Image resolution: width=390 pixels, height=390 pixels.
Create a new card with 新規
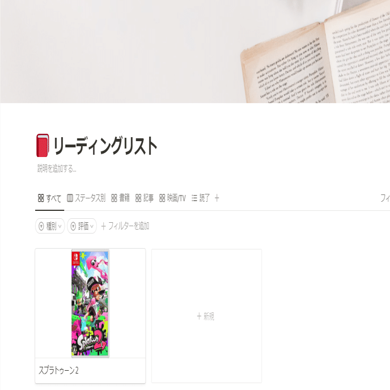pos(206,316)
